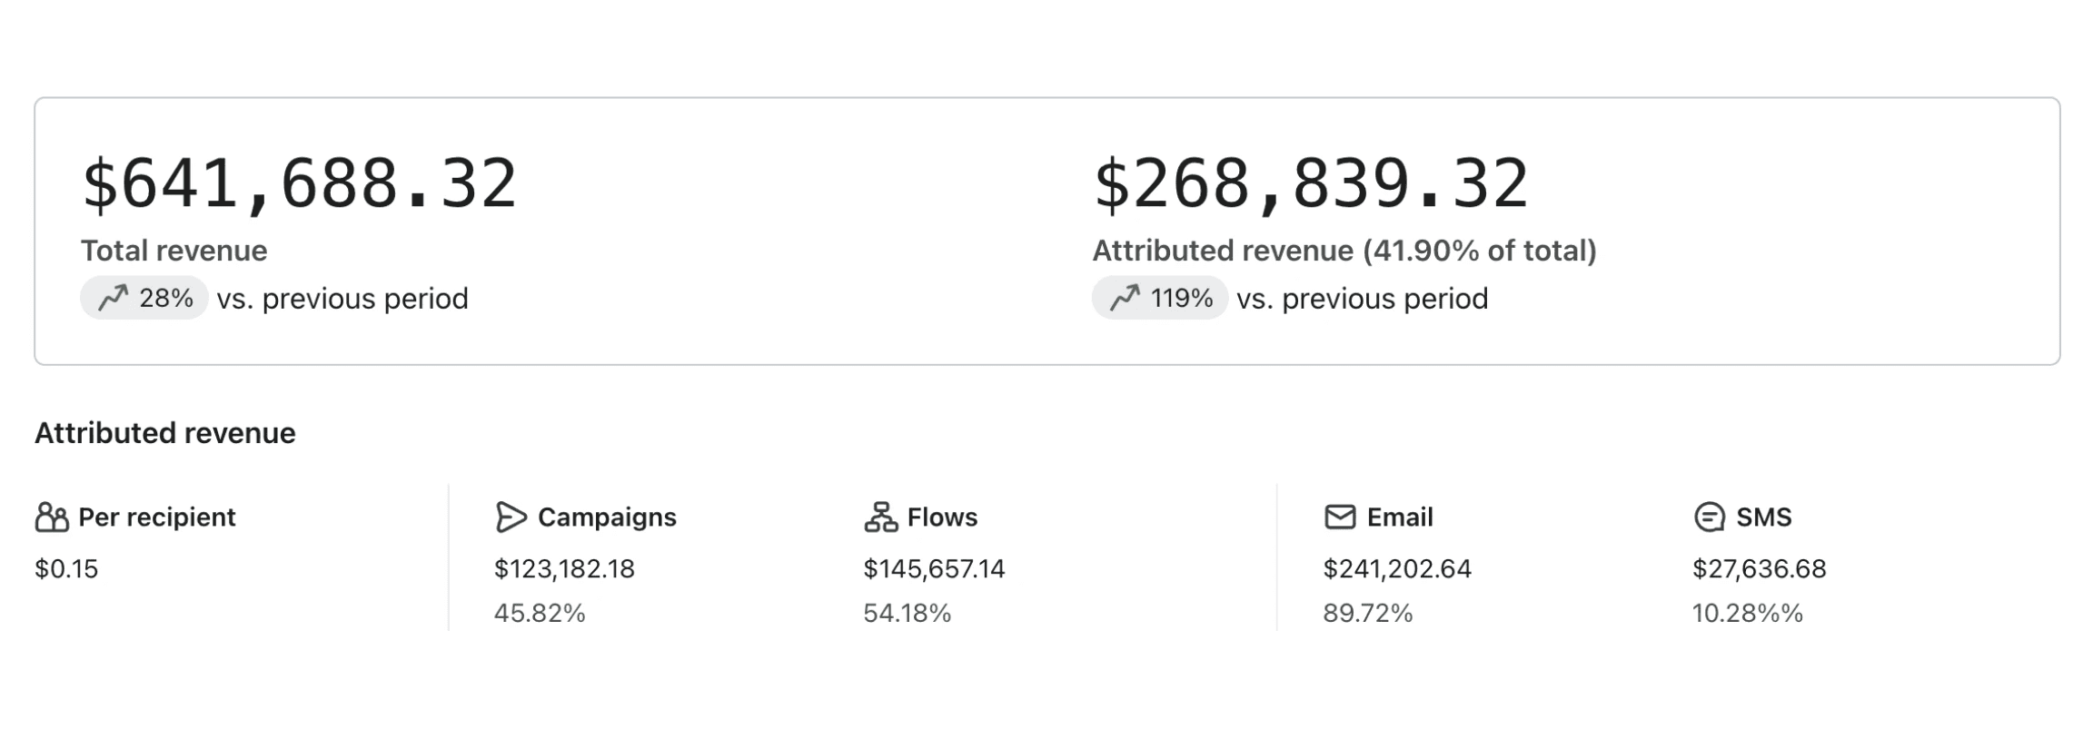Click the Per recipient people icon

(x=52, y=517)
